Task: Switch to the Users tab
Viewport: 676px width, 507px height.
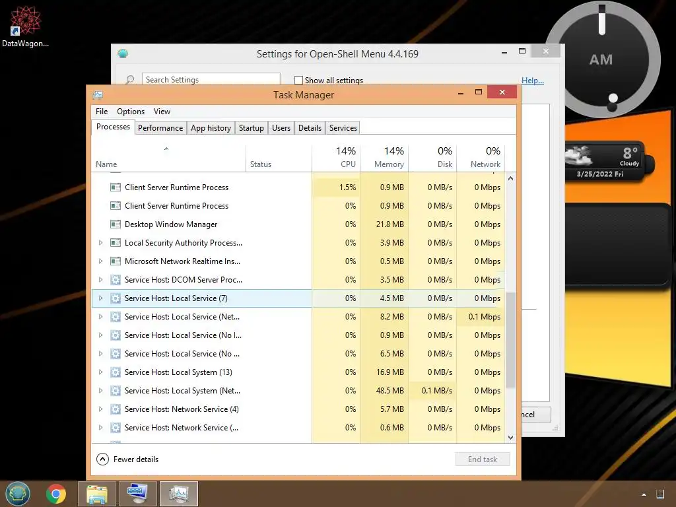Action: [281, 128]
